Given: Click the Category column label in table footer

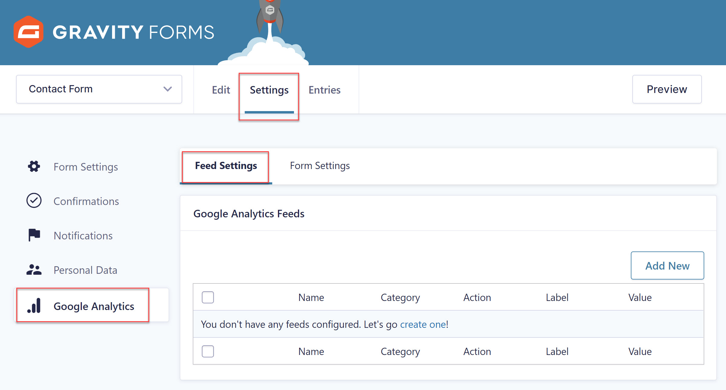Looking at the screenshot, I should (x=400, y=352).
